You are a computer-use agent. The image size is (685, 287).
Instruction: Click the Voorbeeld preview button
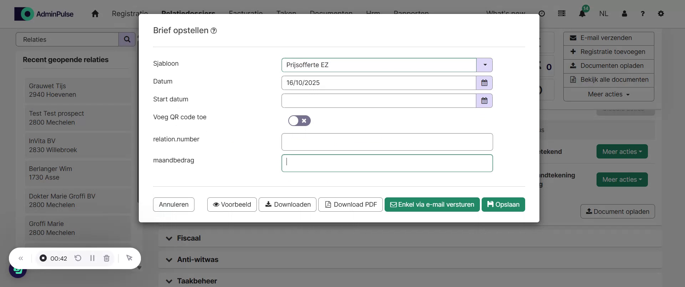click(232, 205)
